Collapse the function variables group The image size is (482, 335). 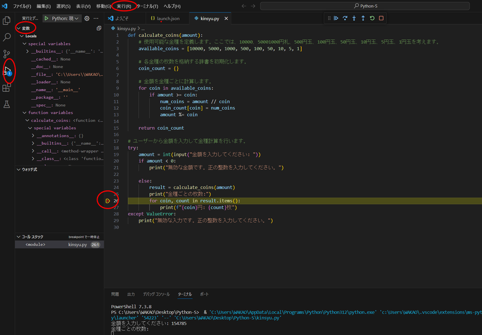[x=24, y=112]
